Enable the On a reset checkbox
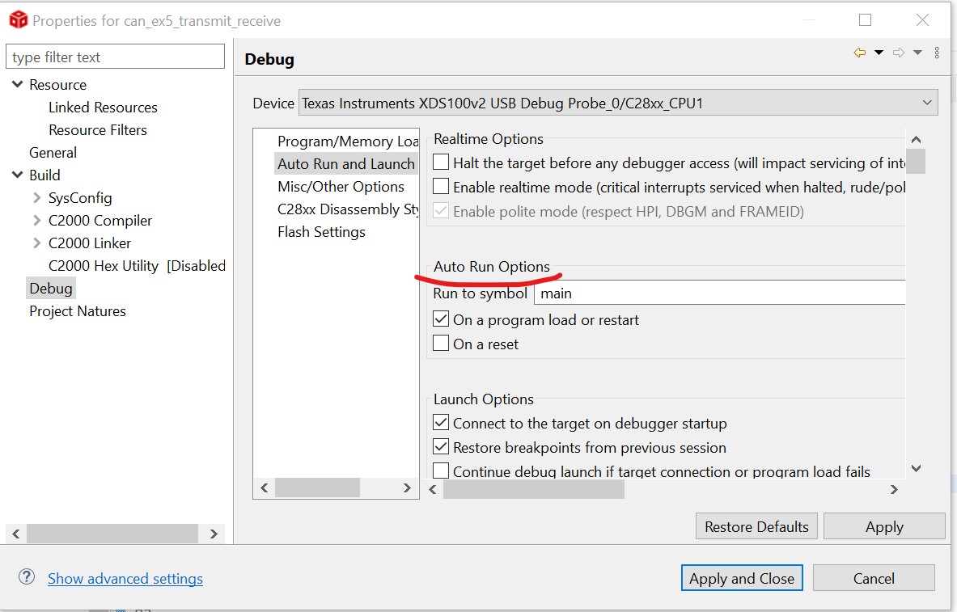Image resolution: width=957 pixels, height=612 pixels. click(x=441, y=344)
